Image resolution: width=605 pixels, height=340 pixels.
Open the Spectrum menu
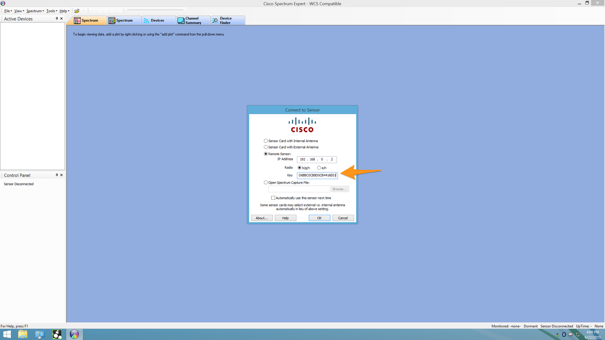pyautogui.click(x=35, y=11)
